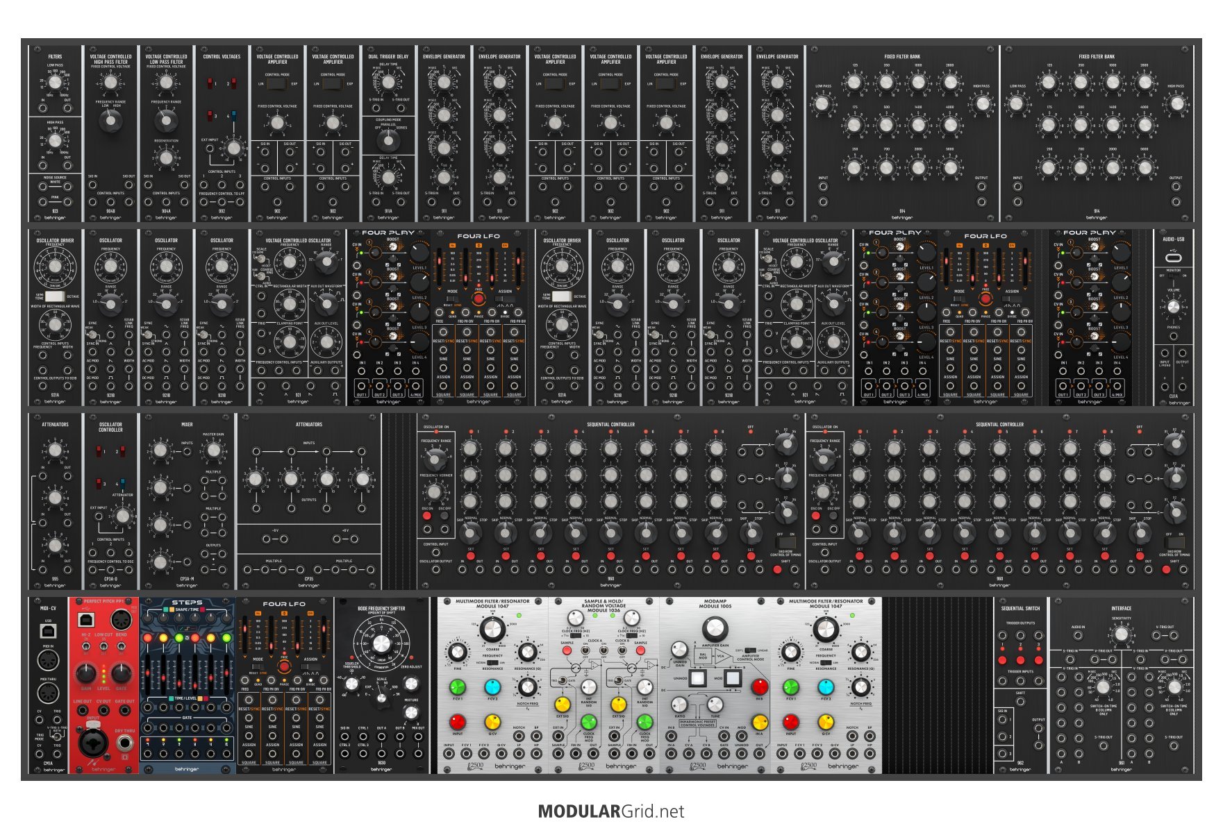Click the USB port on the MIDI-CV CM1A module
The height and width of the screenshot is (826, 1223).
coord(48,632)
